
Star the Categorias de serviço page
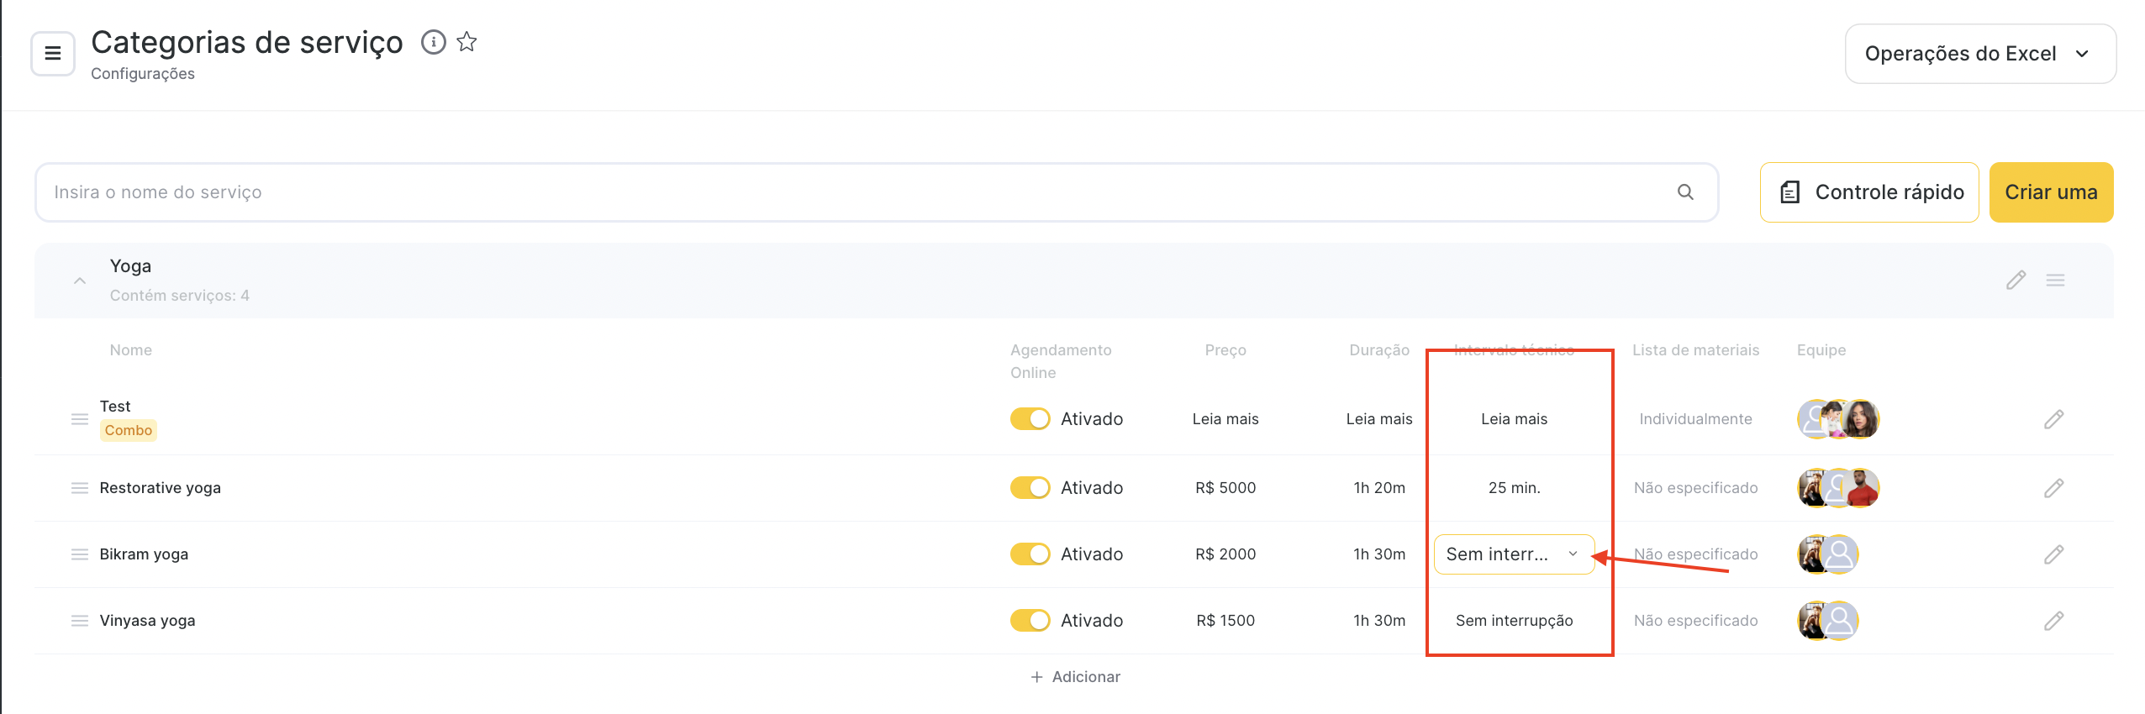point(467,42)
